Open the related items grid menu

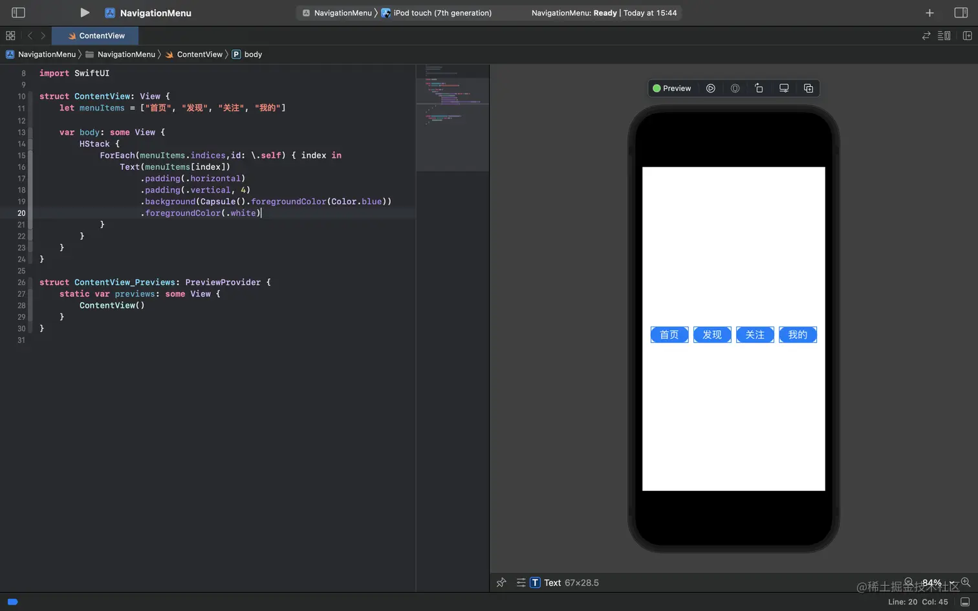point(10,36)
